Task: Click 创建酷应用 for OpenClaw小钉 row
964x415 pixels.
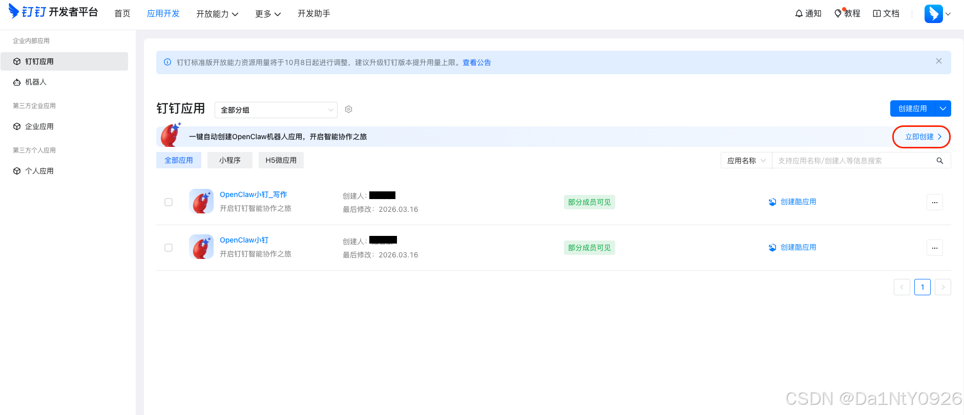Action: (x=792, y=247)
